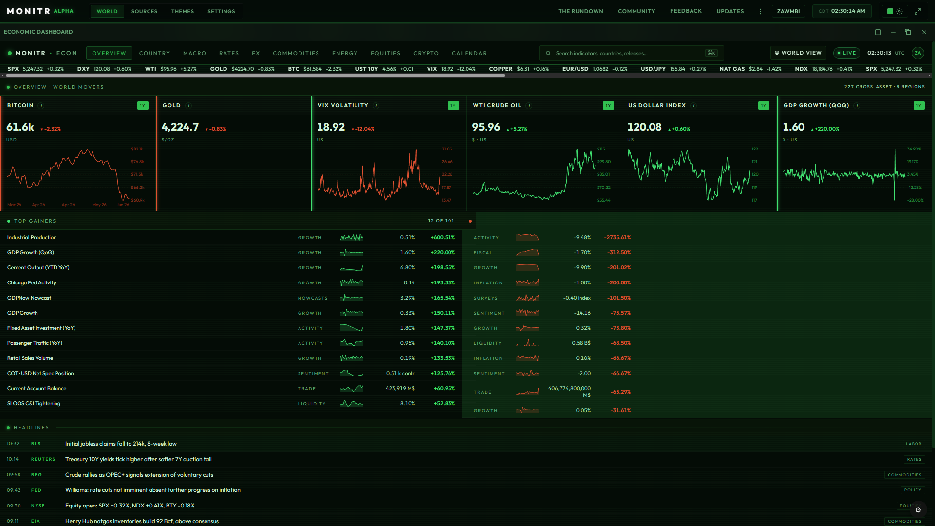Switch to the Macro tab
The image size is (935, 526).
(194, 53)
